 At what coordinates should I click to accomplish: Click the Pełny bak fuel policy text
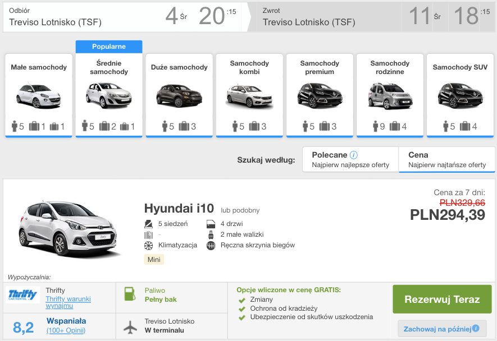click(161, 299)
